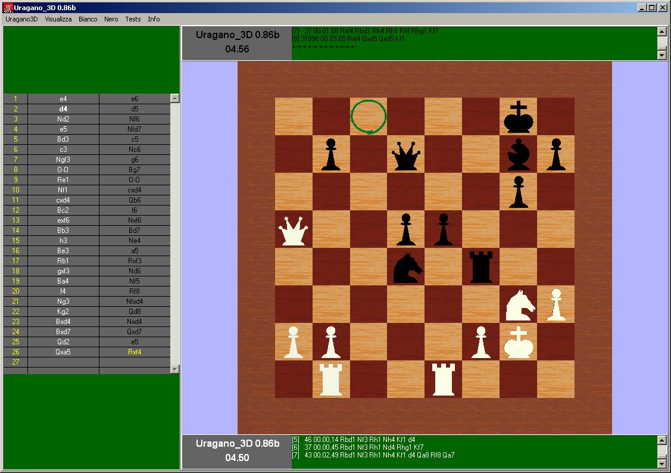Select white move exf6 in row 13
The image size is (671, 473).
pos(63,220)
